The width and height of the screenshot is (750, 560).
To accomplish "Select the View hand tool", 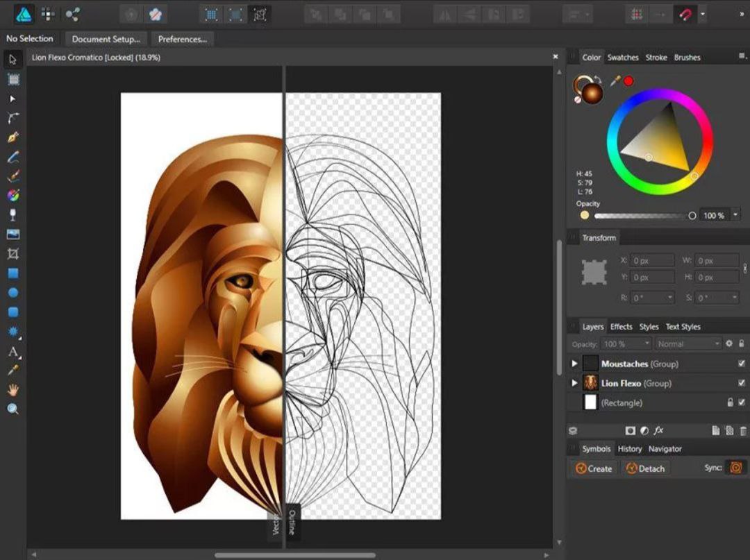I will 12,390.
